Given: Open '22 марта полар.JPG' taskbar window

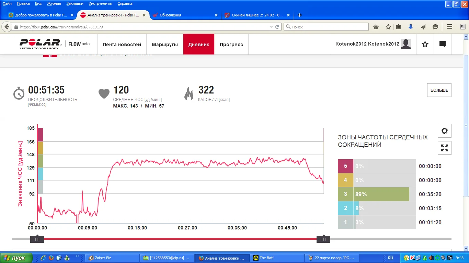Looking at the screenshot, I should tap(332, 258).
